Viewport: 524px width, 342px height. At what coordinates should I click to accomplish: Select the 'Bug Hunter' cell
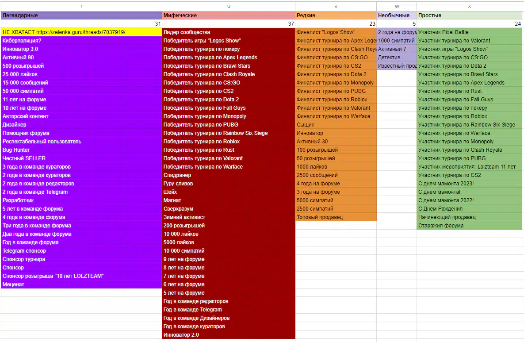point(81,150)
